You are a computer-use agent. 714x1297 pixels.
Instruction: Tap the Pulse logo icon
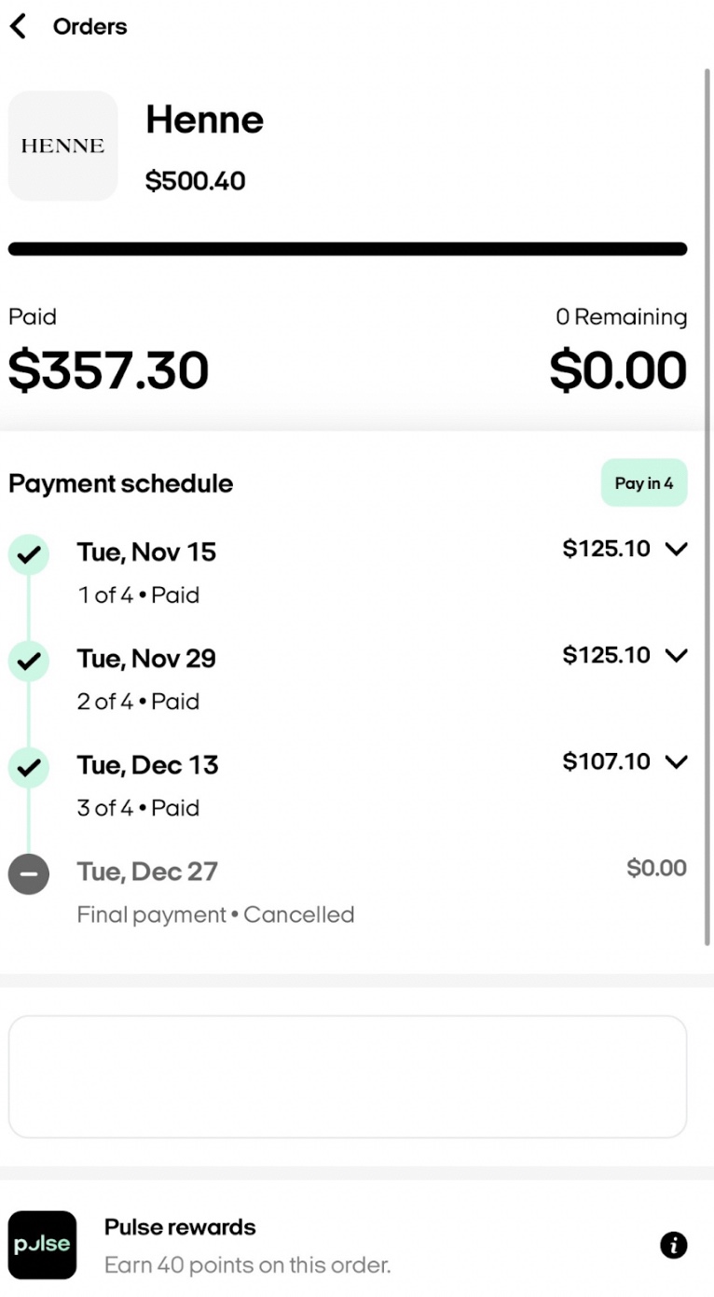(42, 1245)
